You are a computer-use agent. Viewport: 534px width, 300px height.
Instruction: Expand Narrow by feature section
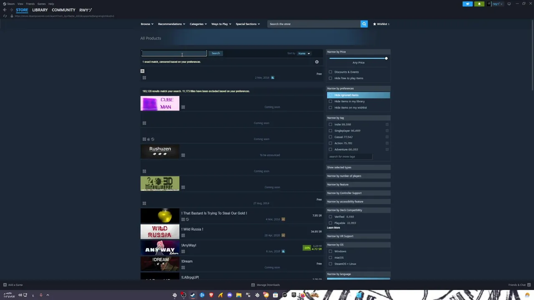point(358,185)
